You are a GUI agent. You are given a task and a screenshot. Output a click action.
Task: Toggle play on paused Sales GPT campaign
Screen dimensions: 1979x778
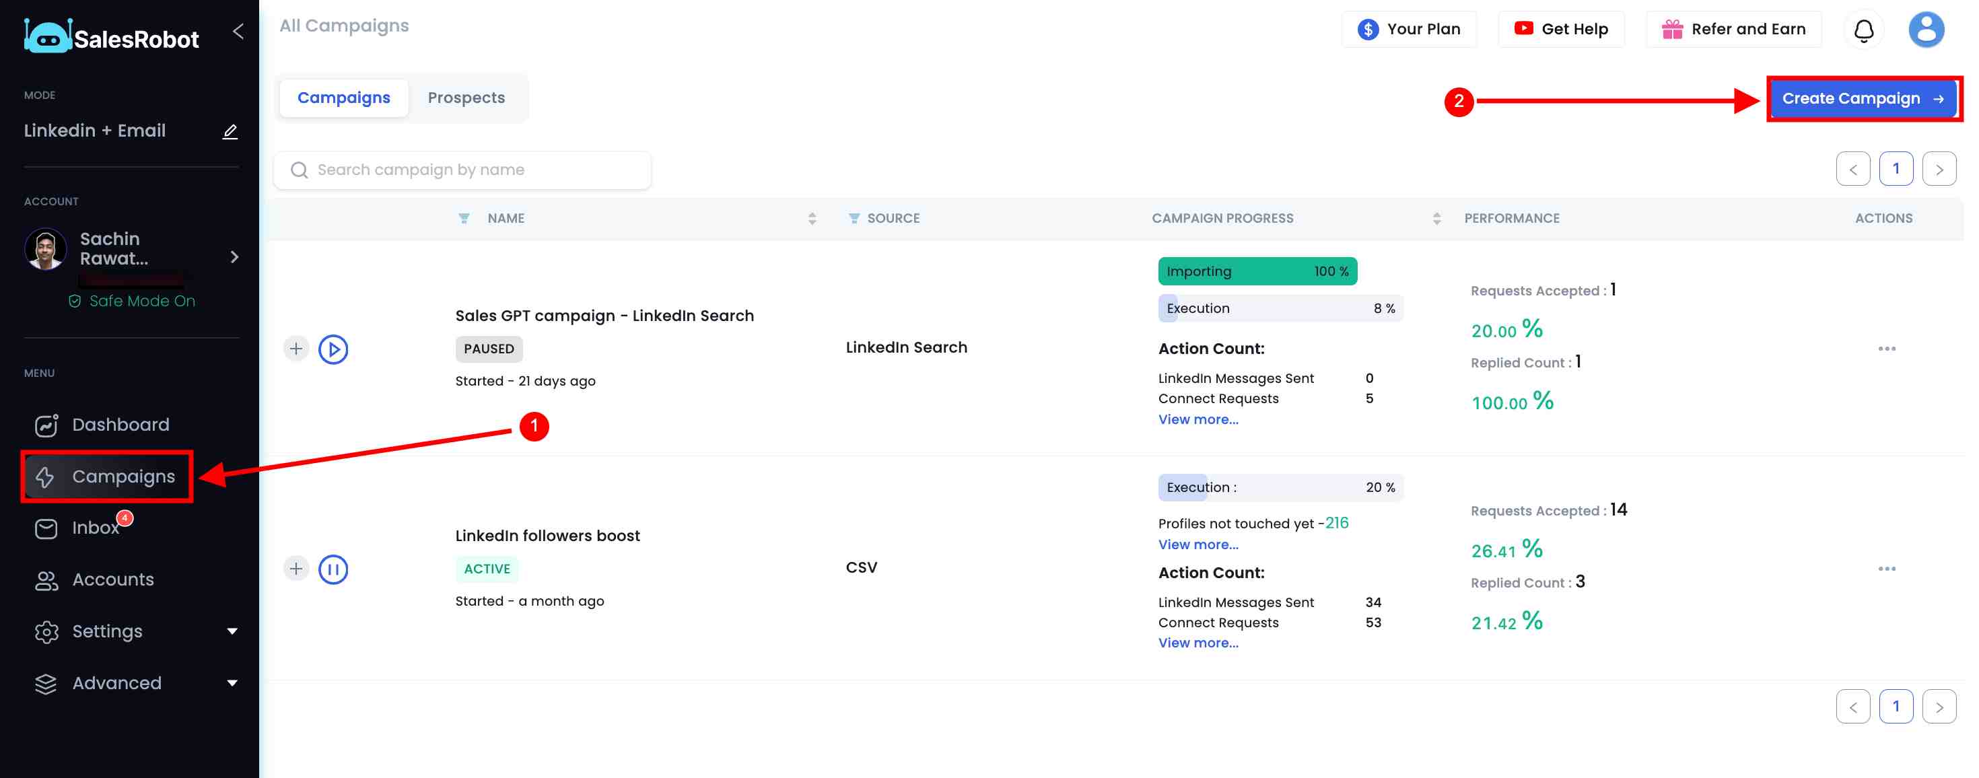[x=332, y=347]
